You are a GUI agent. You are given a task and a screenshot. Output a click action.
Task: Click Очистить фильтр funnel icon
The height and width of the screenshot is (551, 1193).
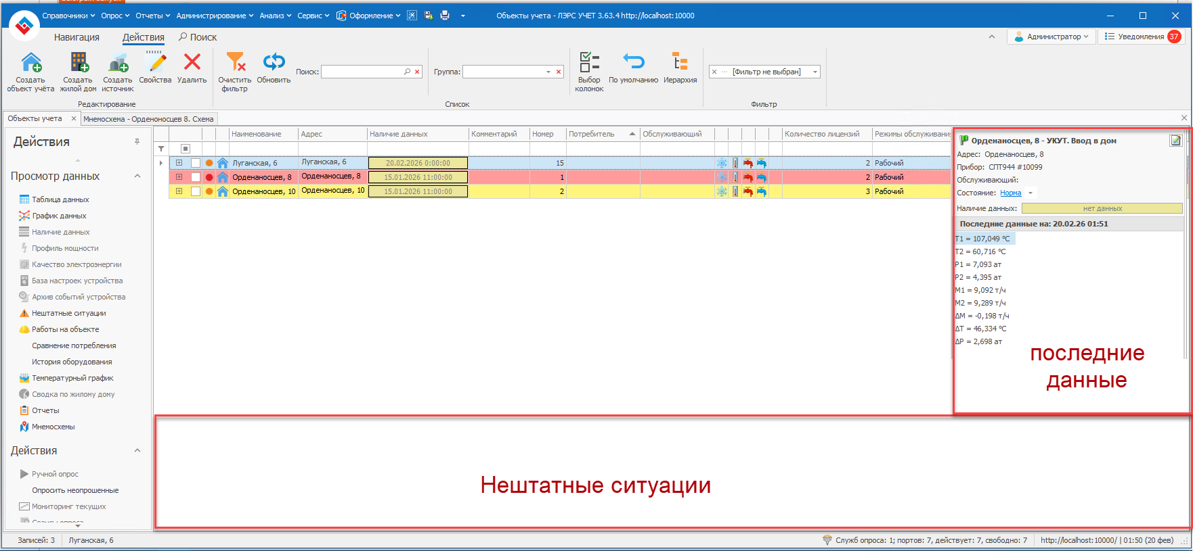(x=235, y=63)
